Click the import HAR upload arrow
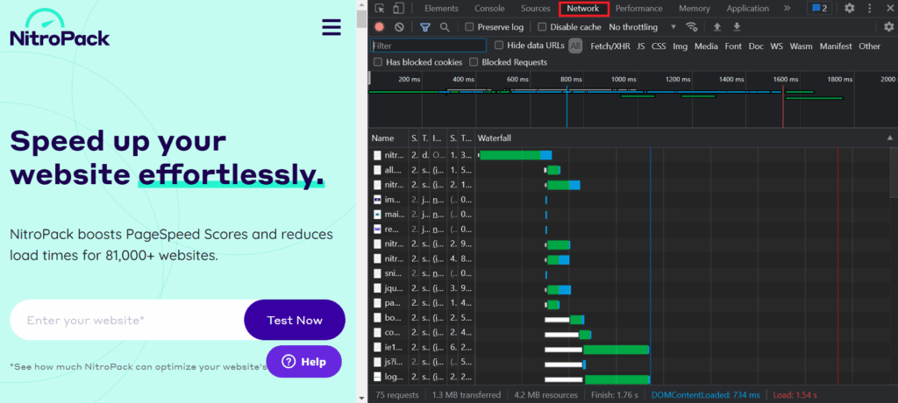The width and height of the screenshot is (898, 403). [x=716, y=27]
